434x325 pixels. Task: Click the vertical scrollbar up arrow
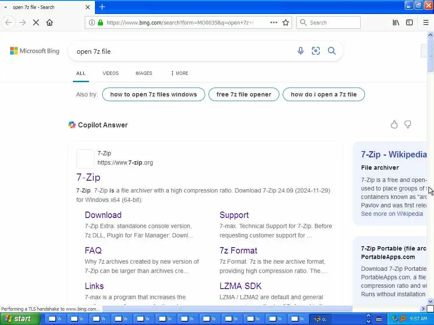(430, 35)
